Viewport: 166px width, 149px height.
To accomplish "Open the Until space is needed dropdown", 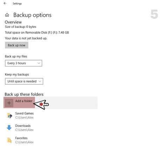I will click(24, 81).
